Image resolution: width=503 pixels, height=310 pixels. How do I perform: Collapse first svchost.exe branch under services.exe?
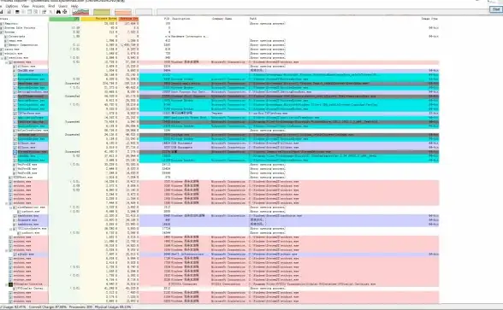point(7,62)
